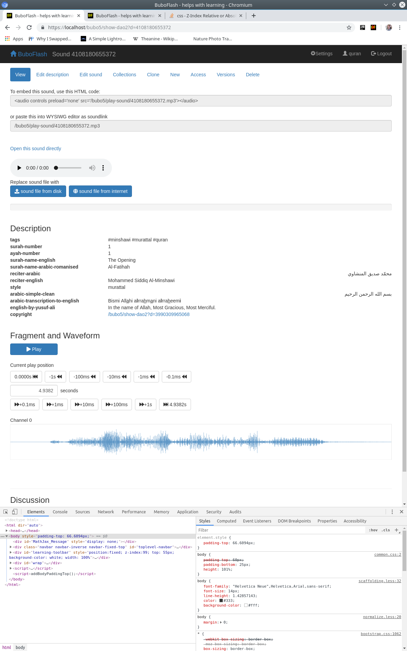The height and width of the screenshot is (651, 407).
Task: Step forward +10ms
Action: 84,405
